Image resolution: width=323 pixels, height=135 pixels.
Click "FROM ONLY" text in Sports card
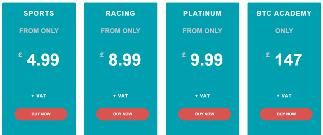point(39,31)
